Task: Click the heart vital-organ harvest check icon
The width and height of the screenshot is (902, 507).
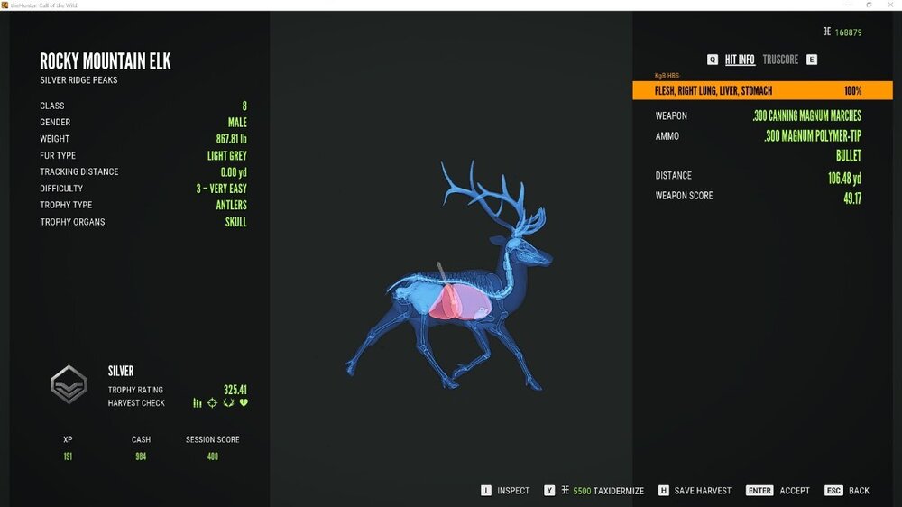Action: (244, 403)
